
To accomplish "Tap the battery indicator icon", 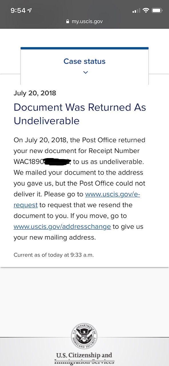I will coord(157,11).
